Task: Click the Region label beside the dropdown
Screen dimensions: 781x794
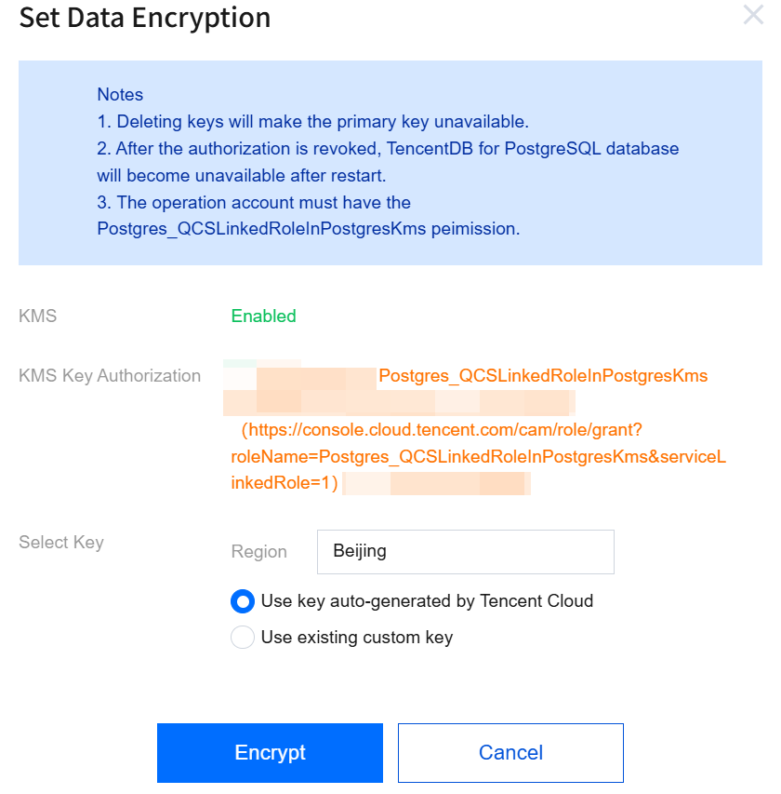Action: 258,552
